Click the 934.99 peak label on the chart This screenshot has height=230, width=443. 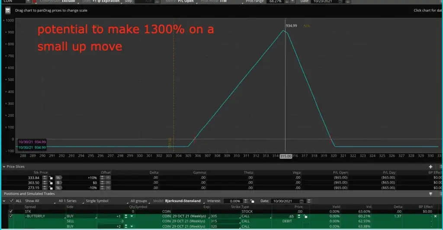[291, 25]
